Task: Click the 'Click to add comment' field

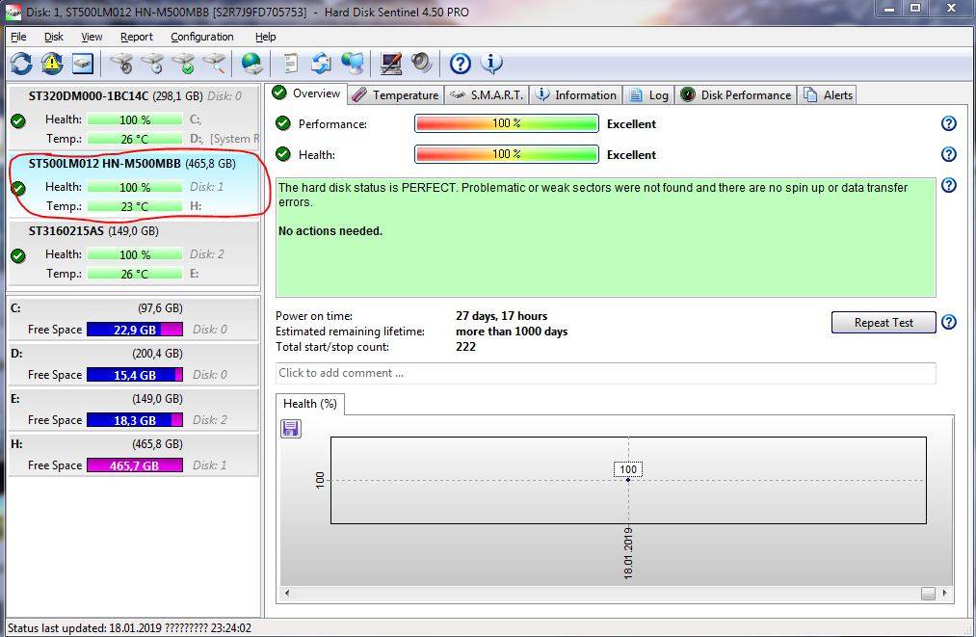Action: (x=605, y=373)
